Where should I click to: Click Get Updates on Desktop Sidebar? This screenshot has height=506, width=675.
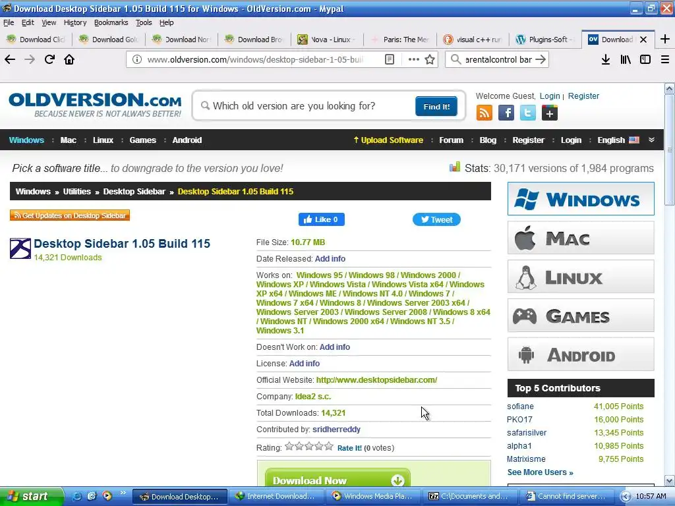click(70, 215)
